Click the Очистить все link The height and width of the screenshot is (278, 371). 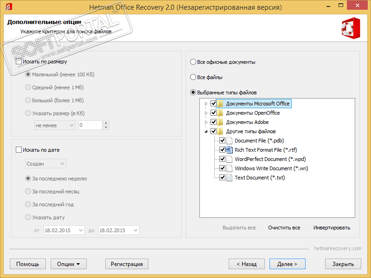pyautogui.click(x=284, y=228)
